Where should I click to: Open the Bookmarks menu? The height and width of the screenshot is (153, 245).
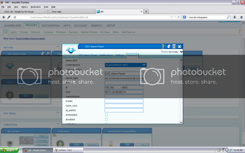click(x=36, y=7)
